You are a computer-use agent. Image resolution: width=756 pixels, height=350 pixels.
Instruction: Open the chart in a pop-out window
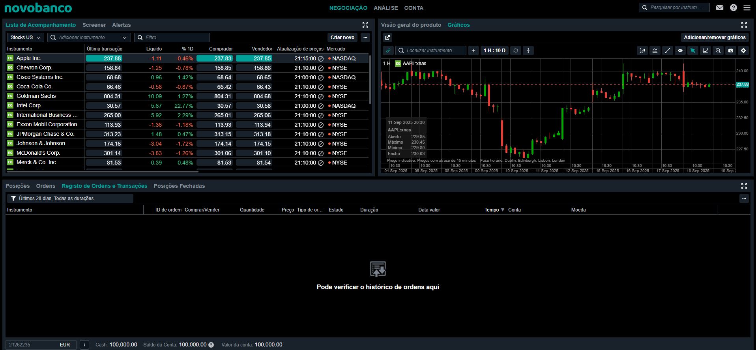pos(387,37)
